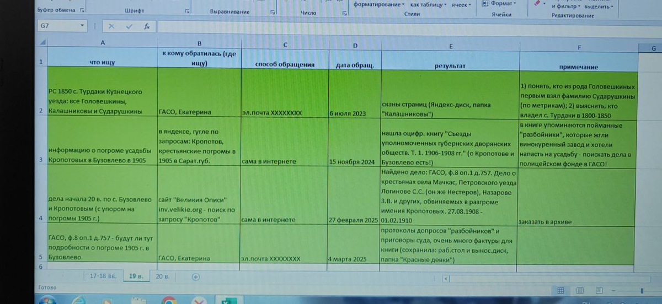The image size is (662, 304).
Task: Select column F header
Action: point(579,47)
